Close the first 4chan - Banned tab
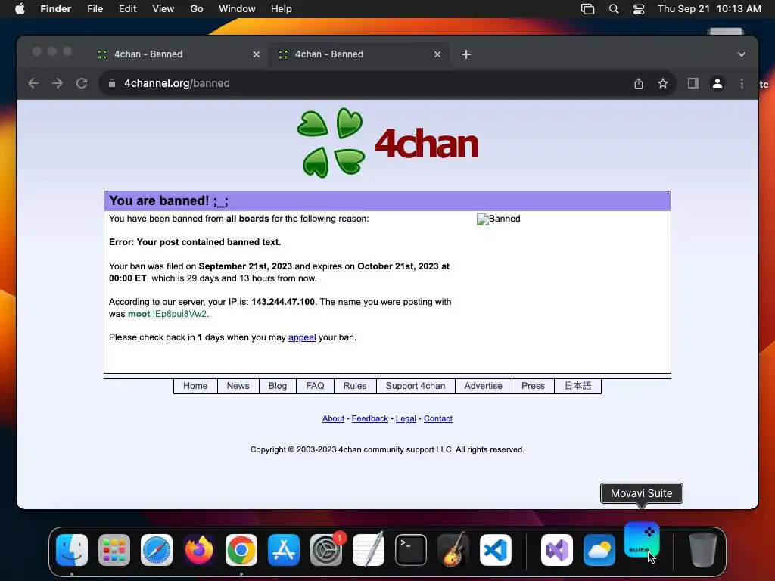Screen dimensions: 775x581 (x=257, y=54)
